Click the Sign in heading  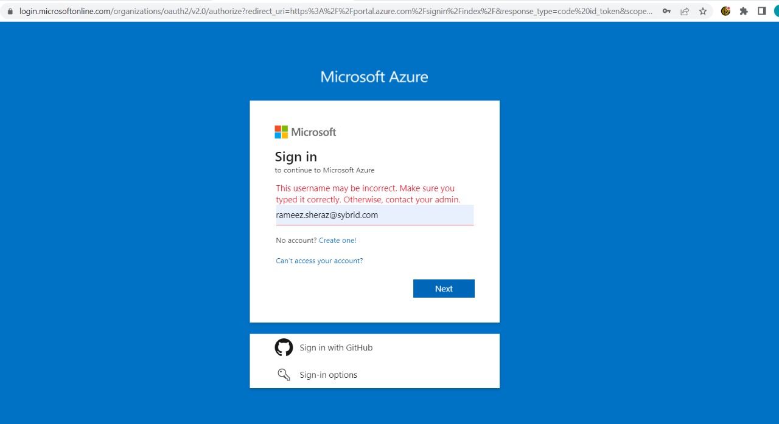(296, 157)
